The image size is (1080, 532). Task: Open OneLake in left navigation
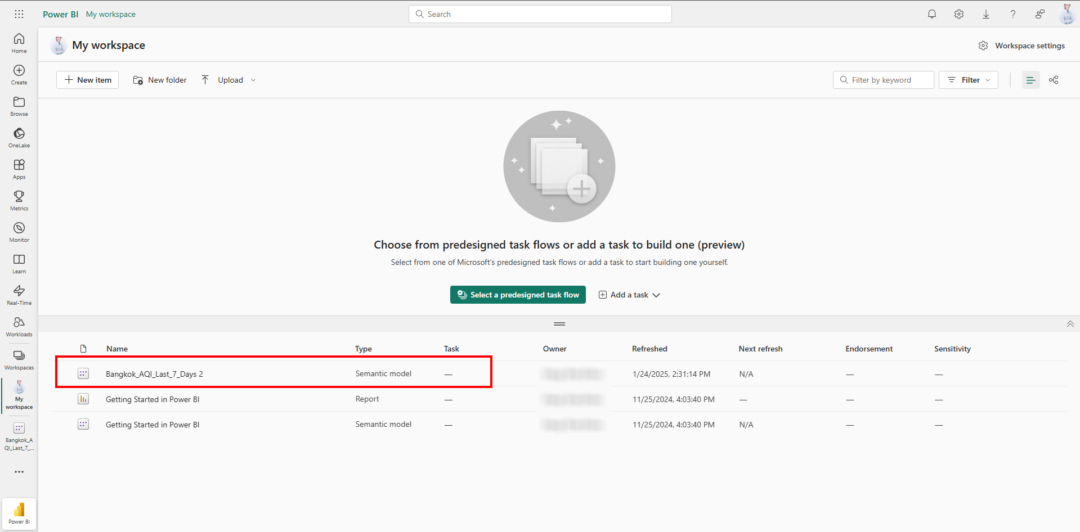tap(19, 137)
